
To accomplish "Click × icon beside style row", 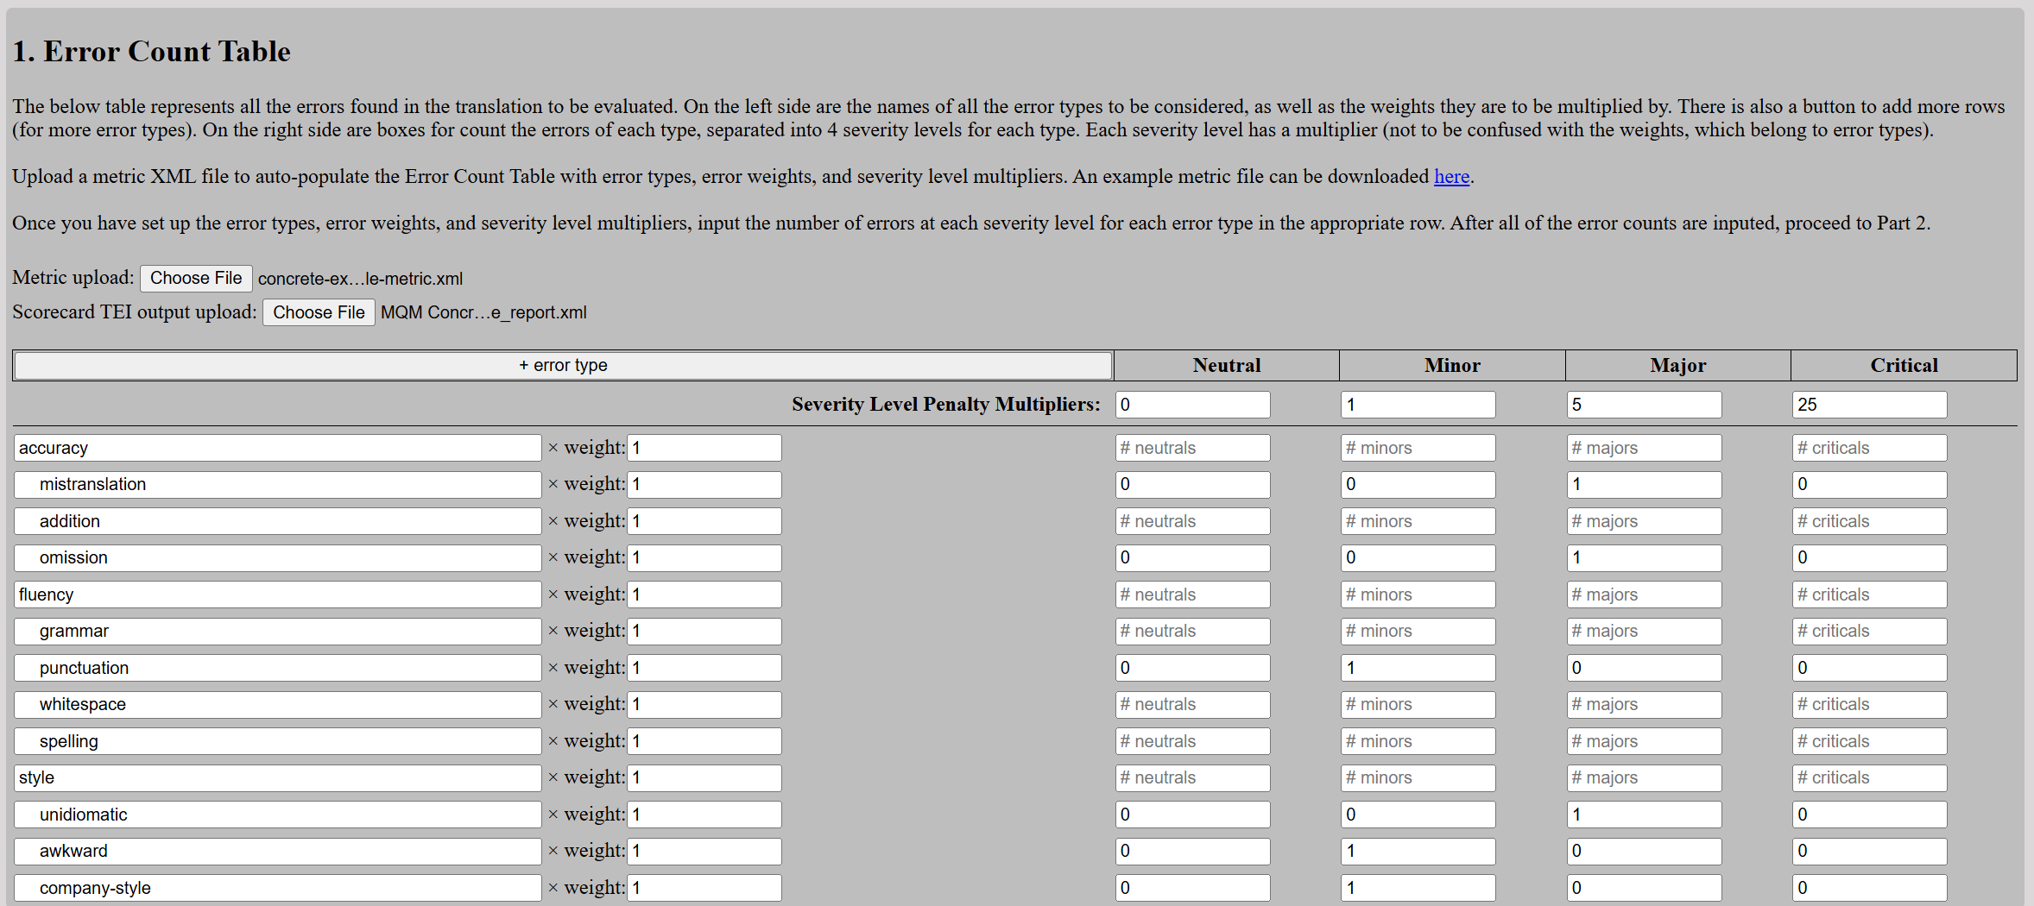I will tap(553, 777).
